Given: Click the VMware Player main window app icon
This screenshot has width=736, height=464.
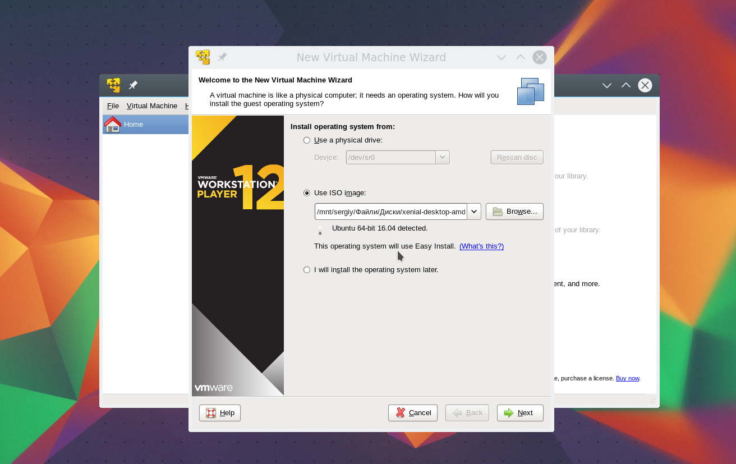Looking at the screenshot, I should pos(114,85).
